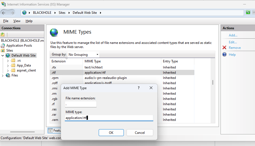Image resolution: width=255 pixels, height=146 pixels.
Task: Expand the Files node
Action: [x=2, y=76]
